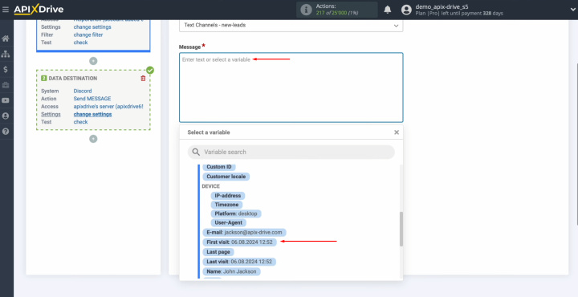Select the Name: John Jackson variable
This screenshot has height=297, width=578.
click(231, 271)
